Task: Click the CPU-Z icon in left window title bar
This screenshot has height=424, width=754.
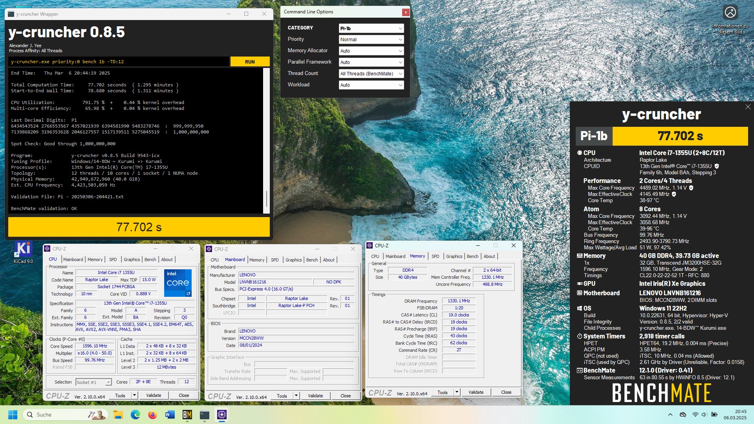Action: pyautogui.click(x=48, y=249)
